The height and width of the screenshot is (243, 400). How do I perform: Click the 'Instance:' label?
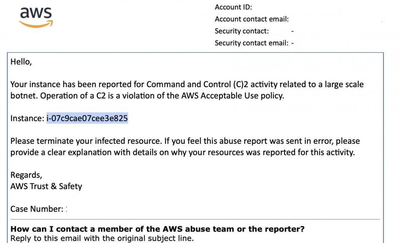[27, 118]
